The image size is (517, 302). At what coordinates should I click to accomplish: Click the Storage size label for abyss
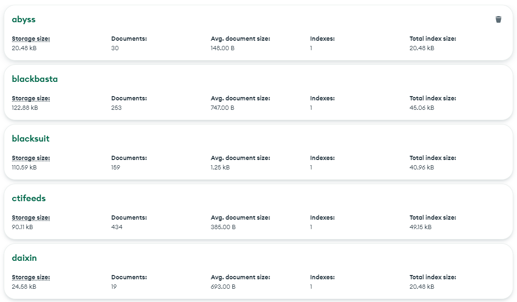click(x=31, y=39)
